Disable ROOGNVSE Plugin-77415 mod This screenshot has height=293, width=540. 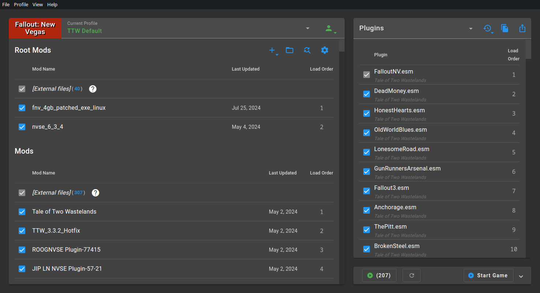[22, 250]
